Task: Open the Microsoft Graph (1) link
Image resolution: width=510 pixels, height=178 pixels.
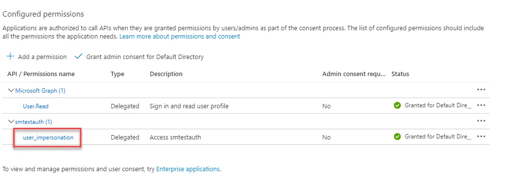Action: (40, 91)
